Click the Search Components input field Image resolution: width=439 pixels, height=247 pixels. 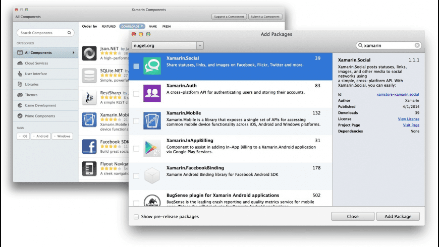click(45, 33)
